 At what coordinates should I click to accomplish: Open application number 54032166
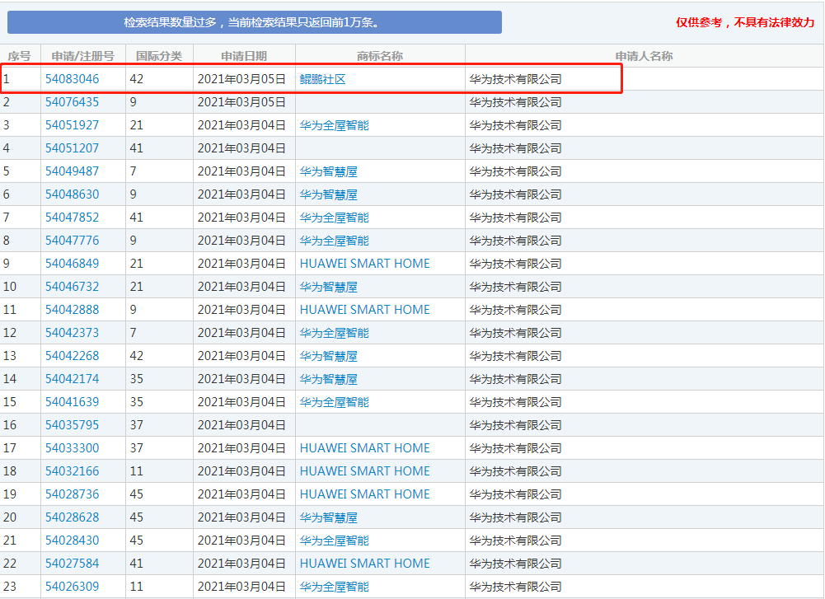click(72, 471)
